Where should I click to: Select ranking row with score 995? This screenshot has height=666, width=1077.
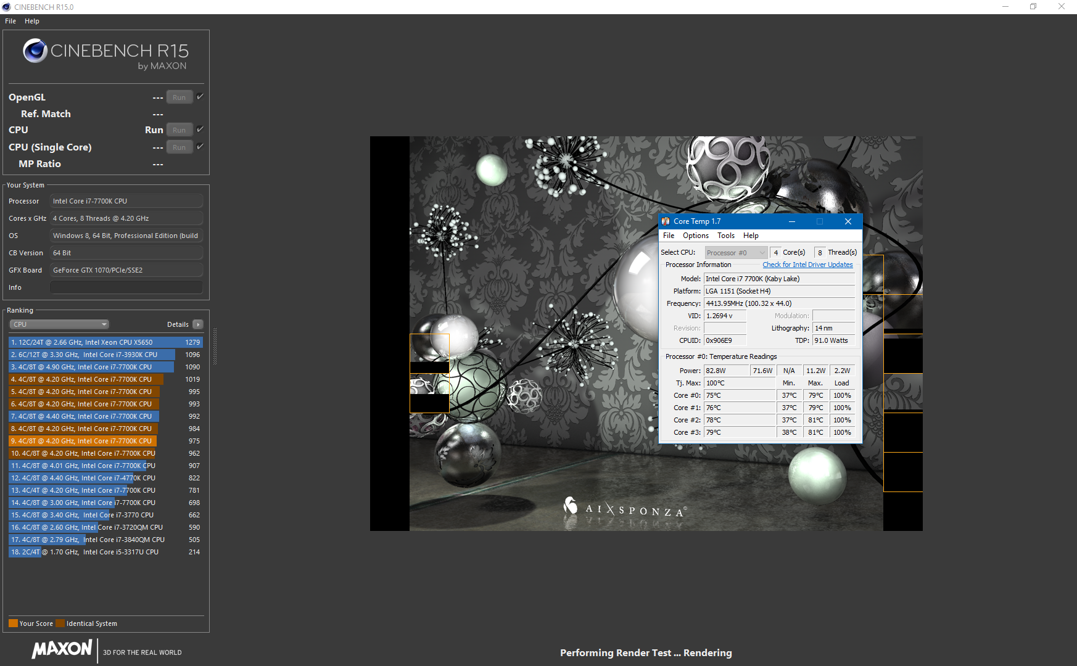(105, 392)
